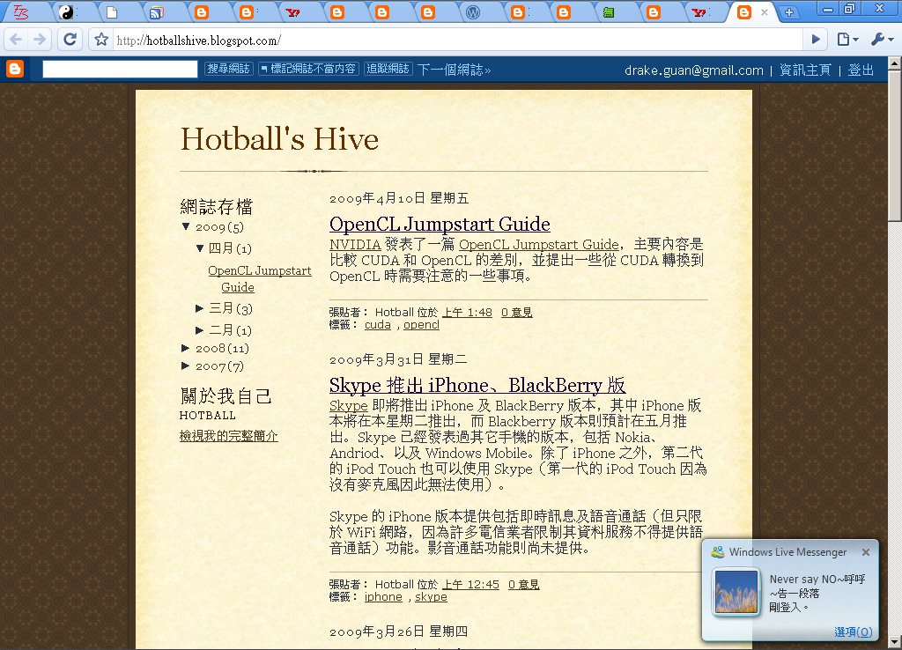Open the cuda label link

pyautogui.click(x=377, y=325)
